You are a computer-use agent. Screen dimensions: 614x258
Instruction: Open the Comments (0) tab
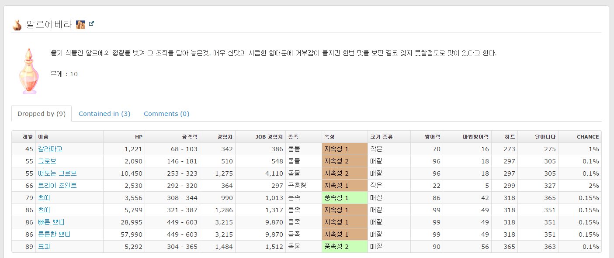tap(166, 114)
